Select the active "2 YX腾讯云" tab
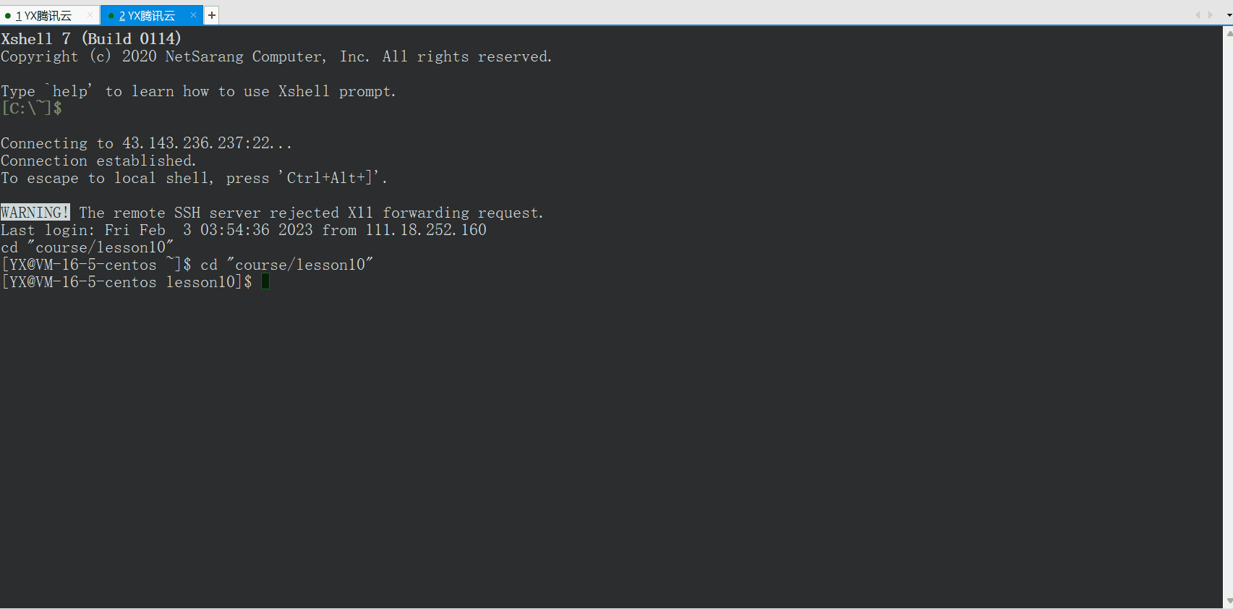This screenshot has height=609, width=1233. click(151, 15)
